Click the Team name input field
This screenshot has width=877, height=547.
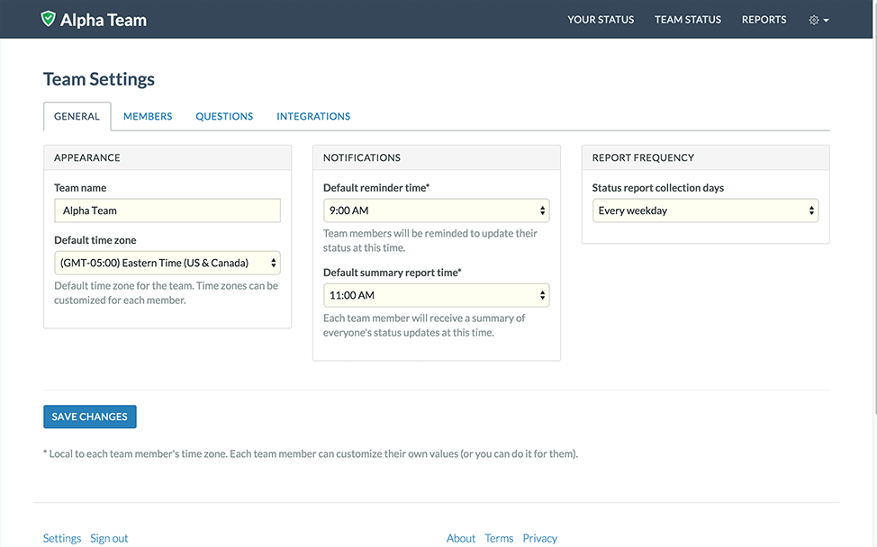(x=167, y=211)
